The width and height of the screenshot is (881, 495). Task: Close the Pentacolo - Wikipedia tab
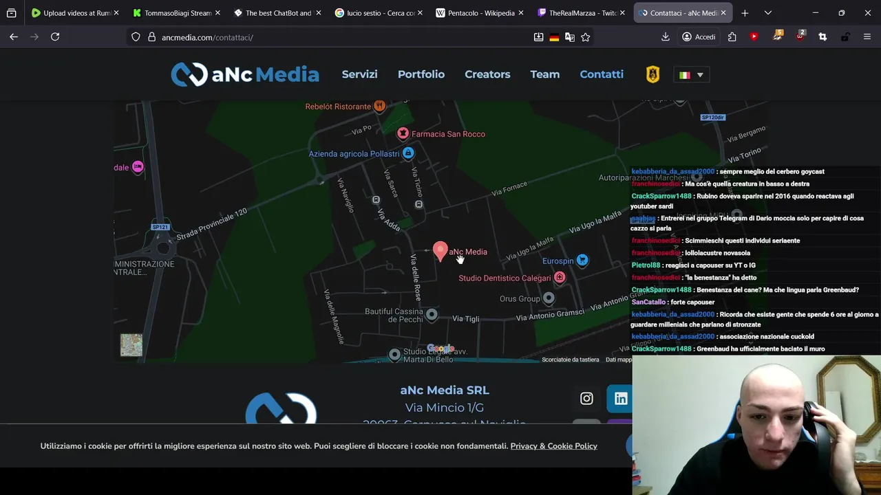520,13
